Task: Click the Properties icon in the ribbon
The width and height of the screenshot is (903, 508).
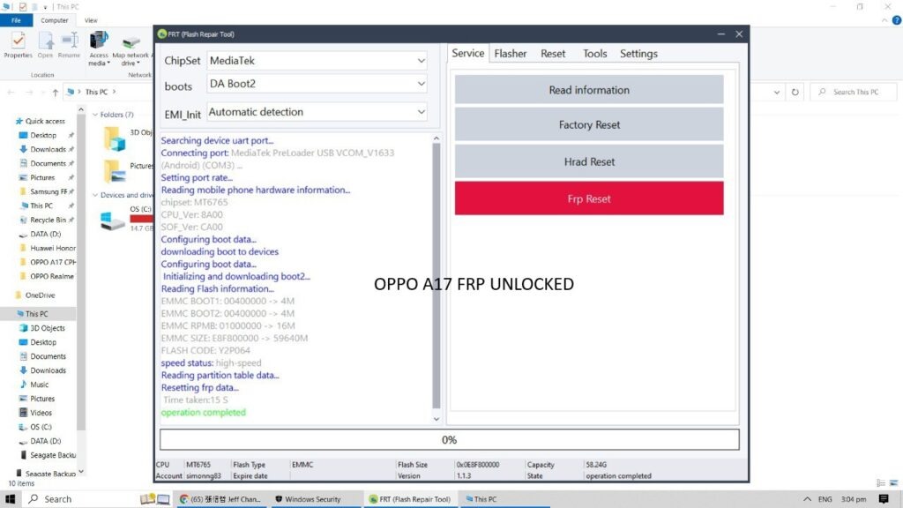Action: coord(18,42)
